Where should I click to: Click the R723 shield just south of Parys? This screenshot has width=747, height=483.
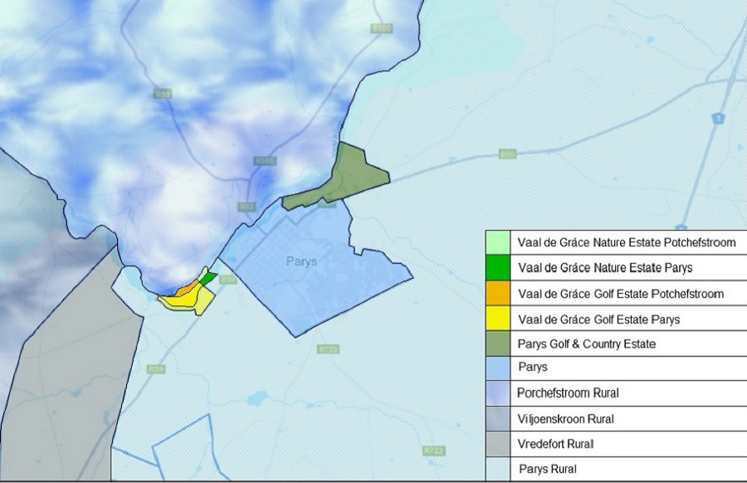click(x=328, y=349)
